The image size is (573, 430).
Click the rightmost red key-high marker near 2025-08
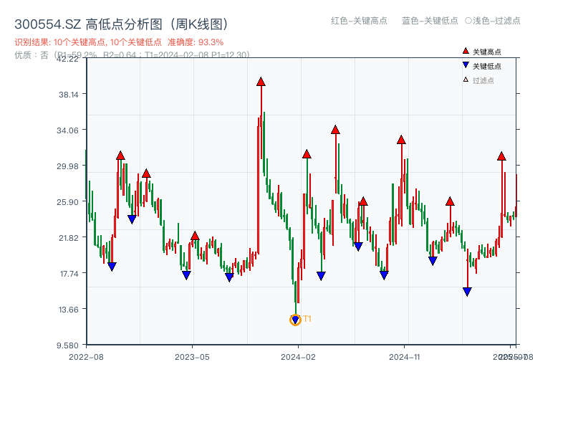coord(501,156)
